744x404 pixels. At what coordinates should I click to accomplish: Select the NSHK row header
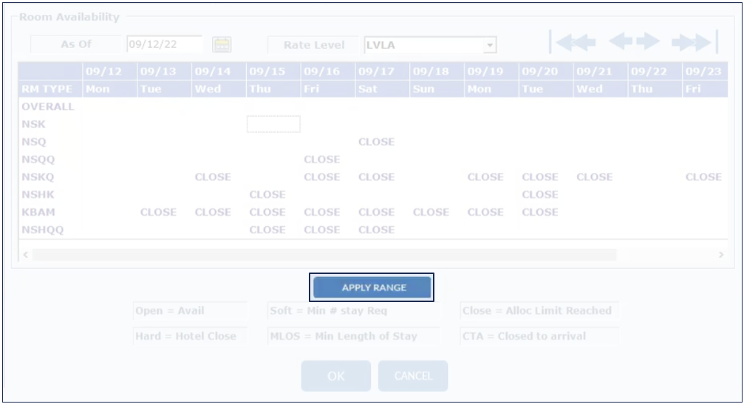(38, 195)
